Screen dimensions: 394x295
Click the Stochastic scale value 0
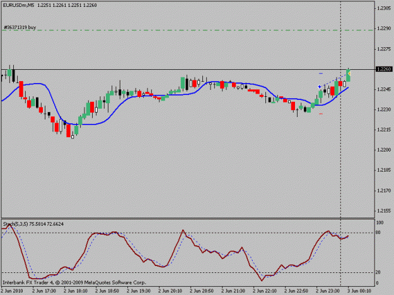coord(377,283)
